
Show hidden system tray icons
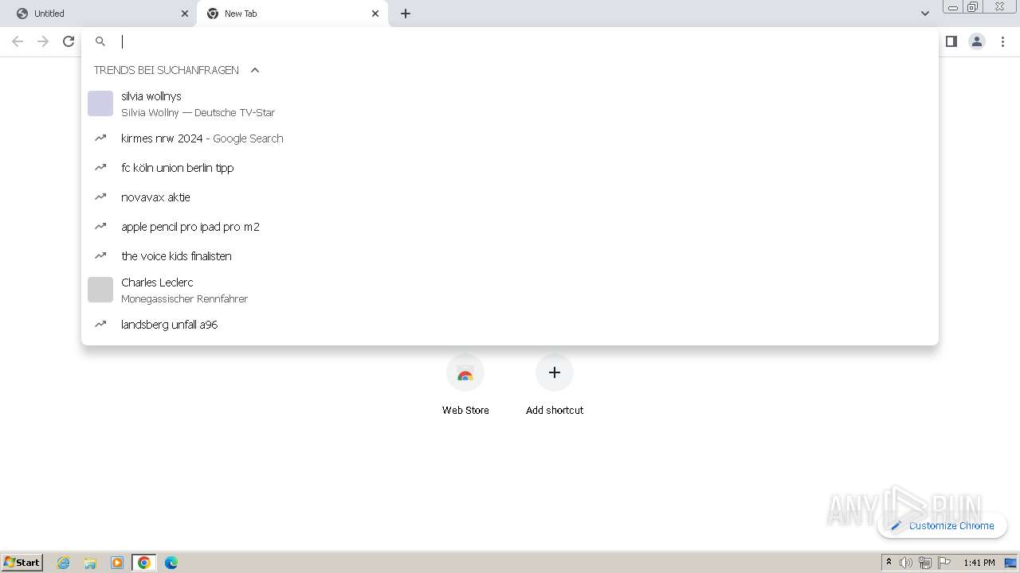point(889,563)
